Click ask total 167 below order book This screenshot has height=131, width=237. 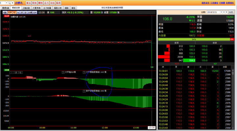tap(215, 64)
